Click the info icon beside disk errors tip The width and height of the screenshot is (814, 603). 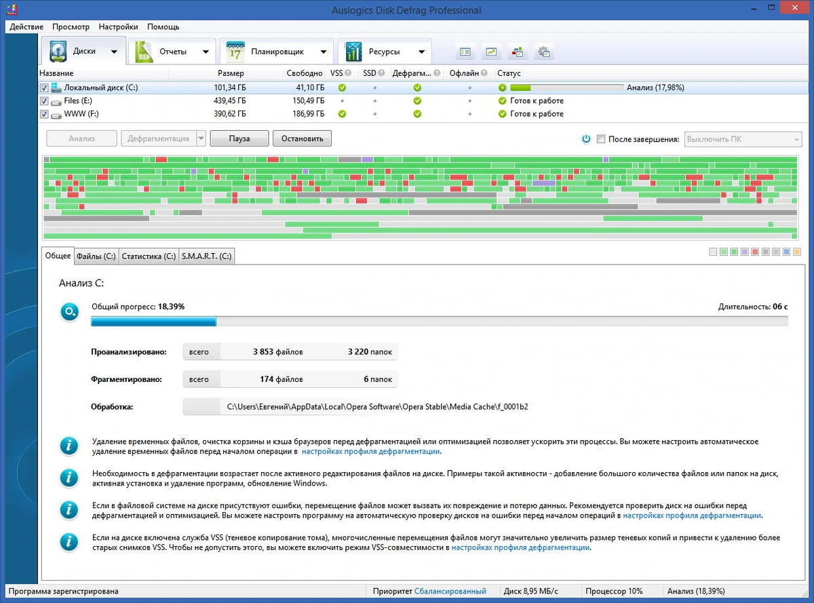coord(69,510)
